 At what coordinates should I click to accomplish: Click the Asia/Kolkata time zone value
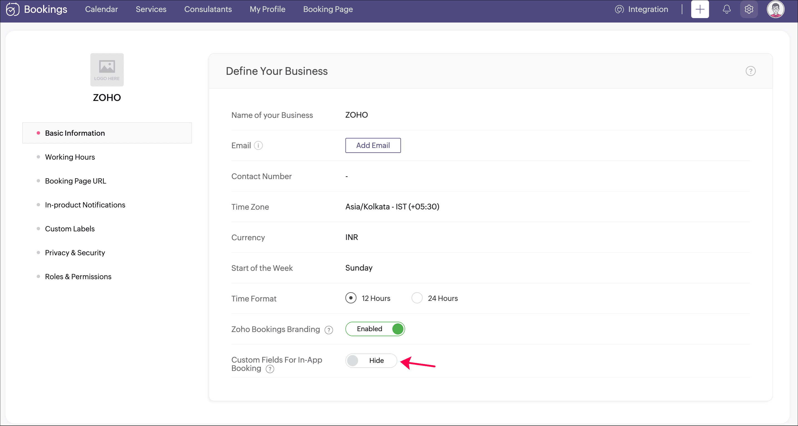(392, 207)
